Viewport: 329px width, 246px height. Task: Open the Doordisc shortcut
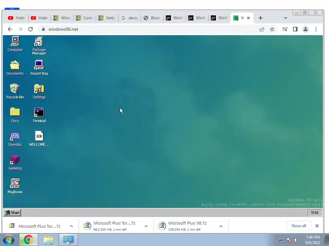15,139
